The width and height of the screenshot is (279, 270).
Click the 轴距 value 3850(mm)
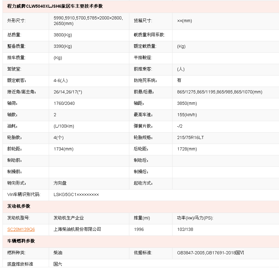point(187,103)
